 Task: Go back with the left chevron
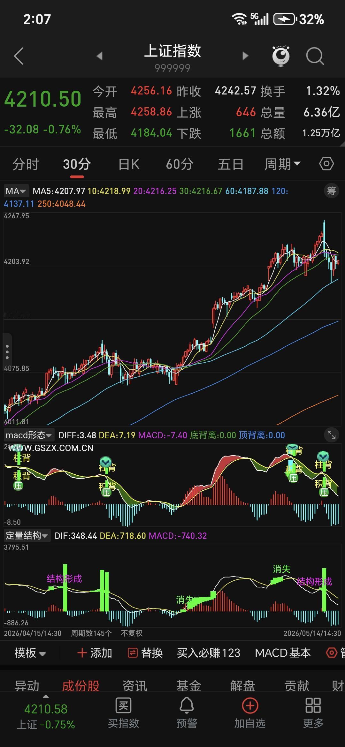pyautogui.click(x=19, y=56)
